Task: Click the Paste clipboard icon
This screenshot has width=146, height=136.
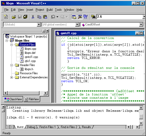Action: (x=45, y=17)
